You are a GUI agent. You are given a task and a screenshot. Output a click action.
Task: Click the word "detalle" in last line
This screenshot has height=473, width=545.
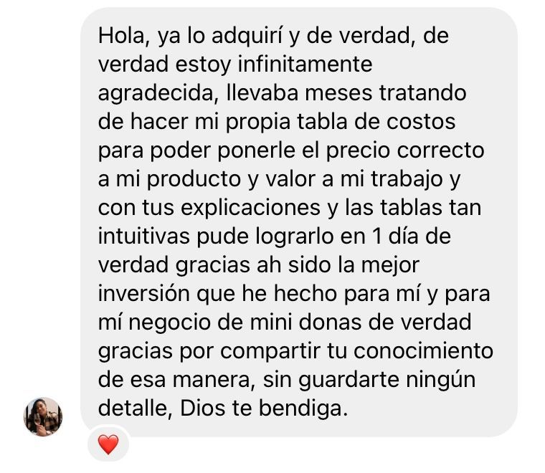click(136, 408)
